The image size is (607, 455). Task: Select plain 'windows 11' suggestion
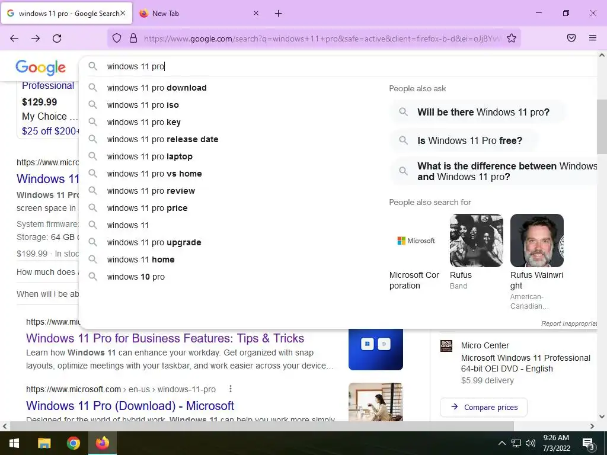click(x=128, y=225)
